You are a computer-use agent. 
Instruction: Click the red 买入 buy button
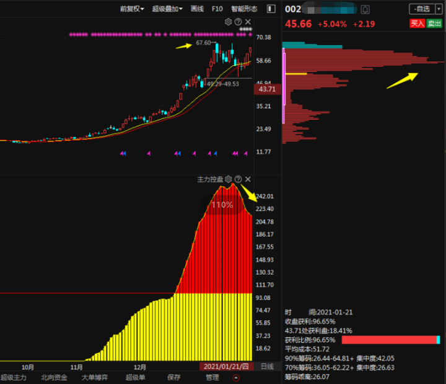tap(417, 24)
